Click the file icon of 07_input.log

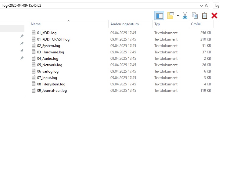click(34, 77)
